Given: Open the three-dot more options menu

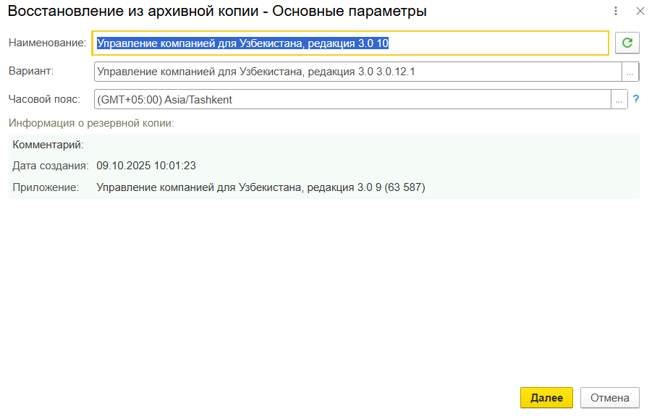Looking at the screenshot, I should click(x=616, y=12).
